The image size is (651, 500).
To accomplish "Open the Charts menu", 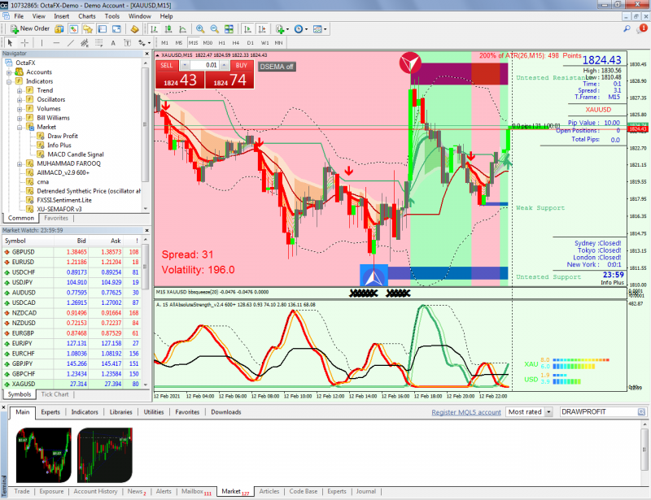I will 87,16.
